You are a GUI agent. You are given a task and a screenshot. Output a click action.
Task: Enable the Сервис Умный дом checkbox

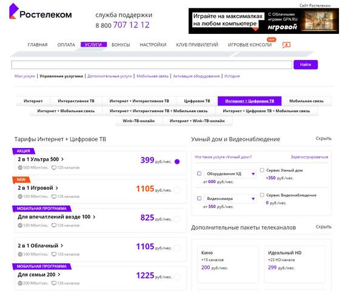[262, 170]
